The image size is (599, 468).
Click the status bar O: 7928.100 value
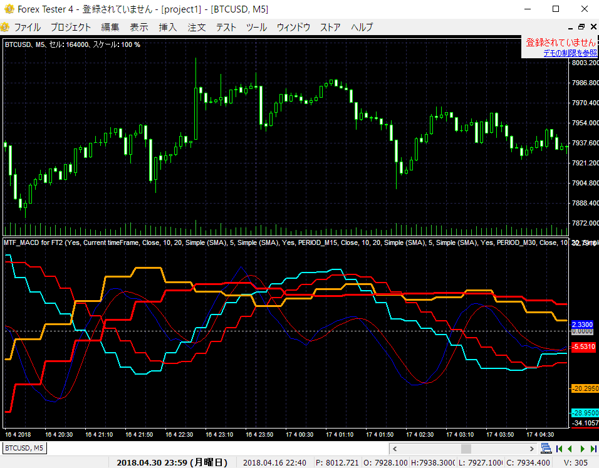(385, 462)
